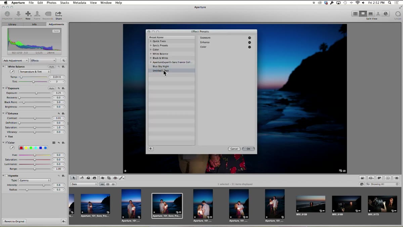Click OK in Effect Presets dialog
The image size is (403, 227).
pyautogui.click(x=249, y=149)
